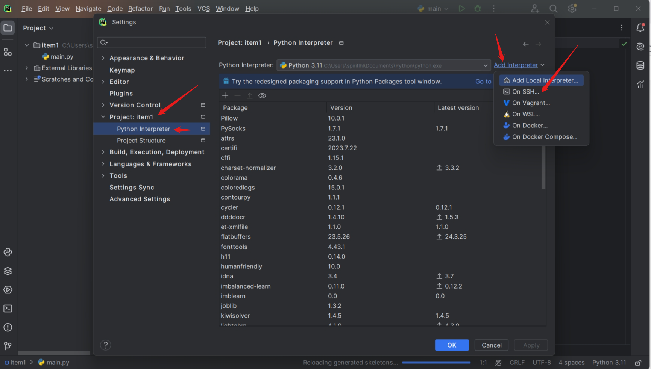Start debugging with the bug icon
Screen dimensions: 651x369
pos(478,8)
